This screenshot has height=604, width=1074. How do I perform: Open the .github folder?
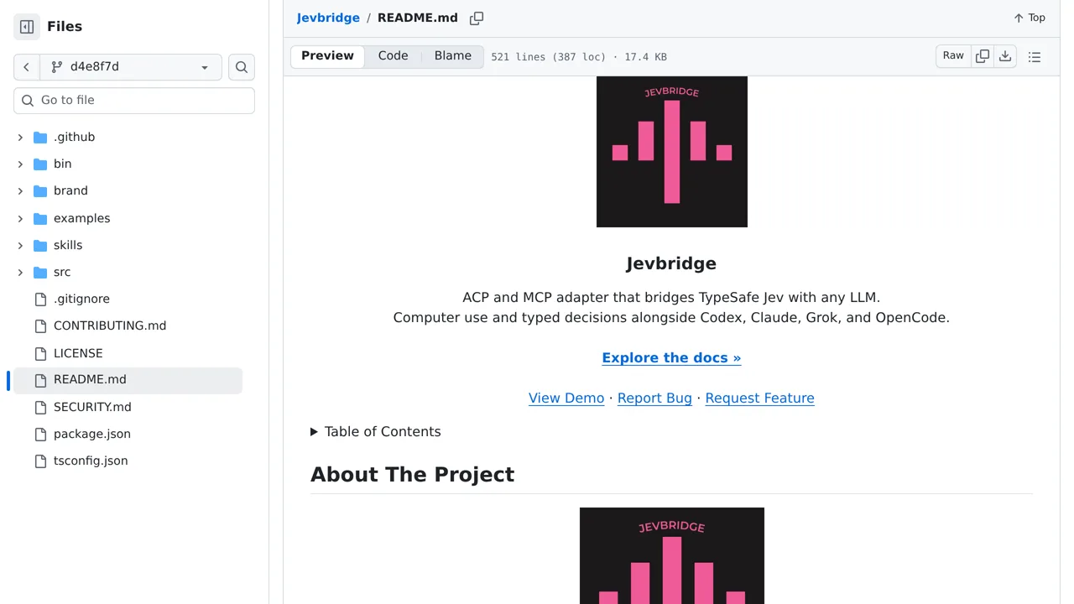74,137
